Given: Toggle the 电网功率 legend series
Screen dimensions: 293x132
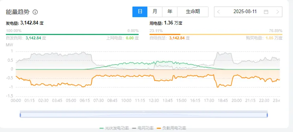Looking at the screenshot, I should [143, 128].
